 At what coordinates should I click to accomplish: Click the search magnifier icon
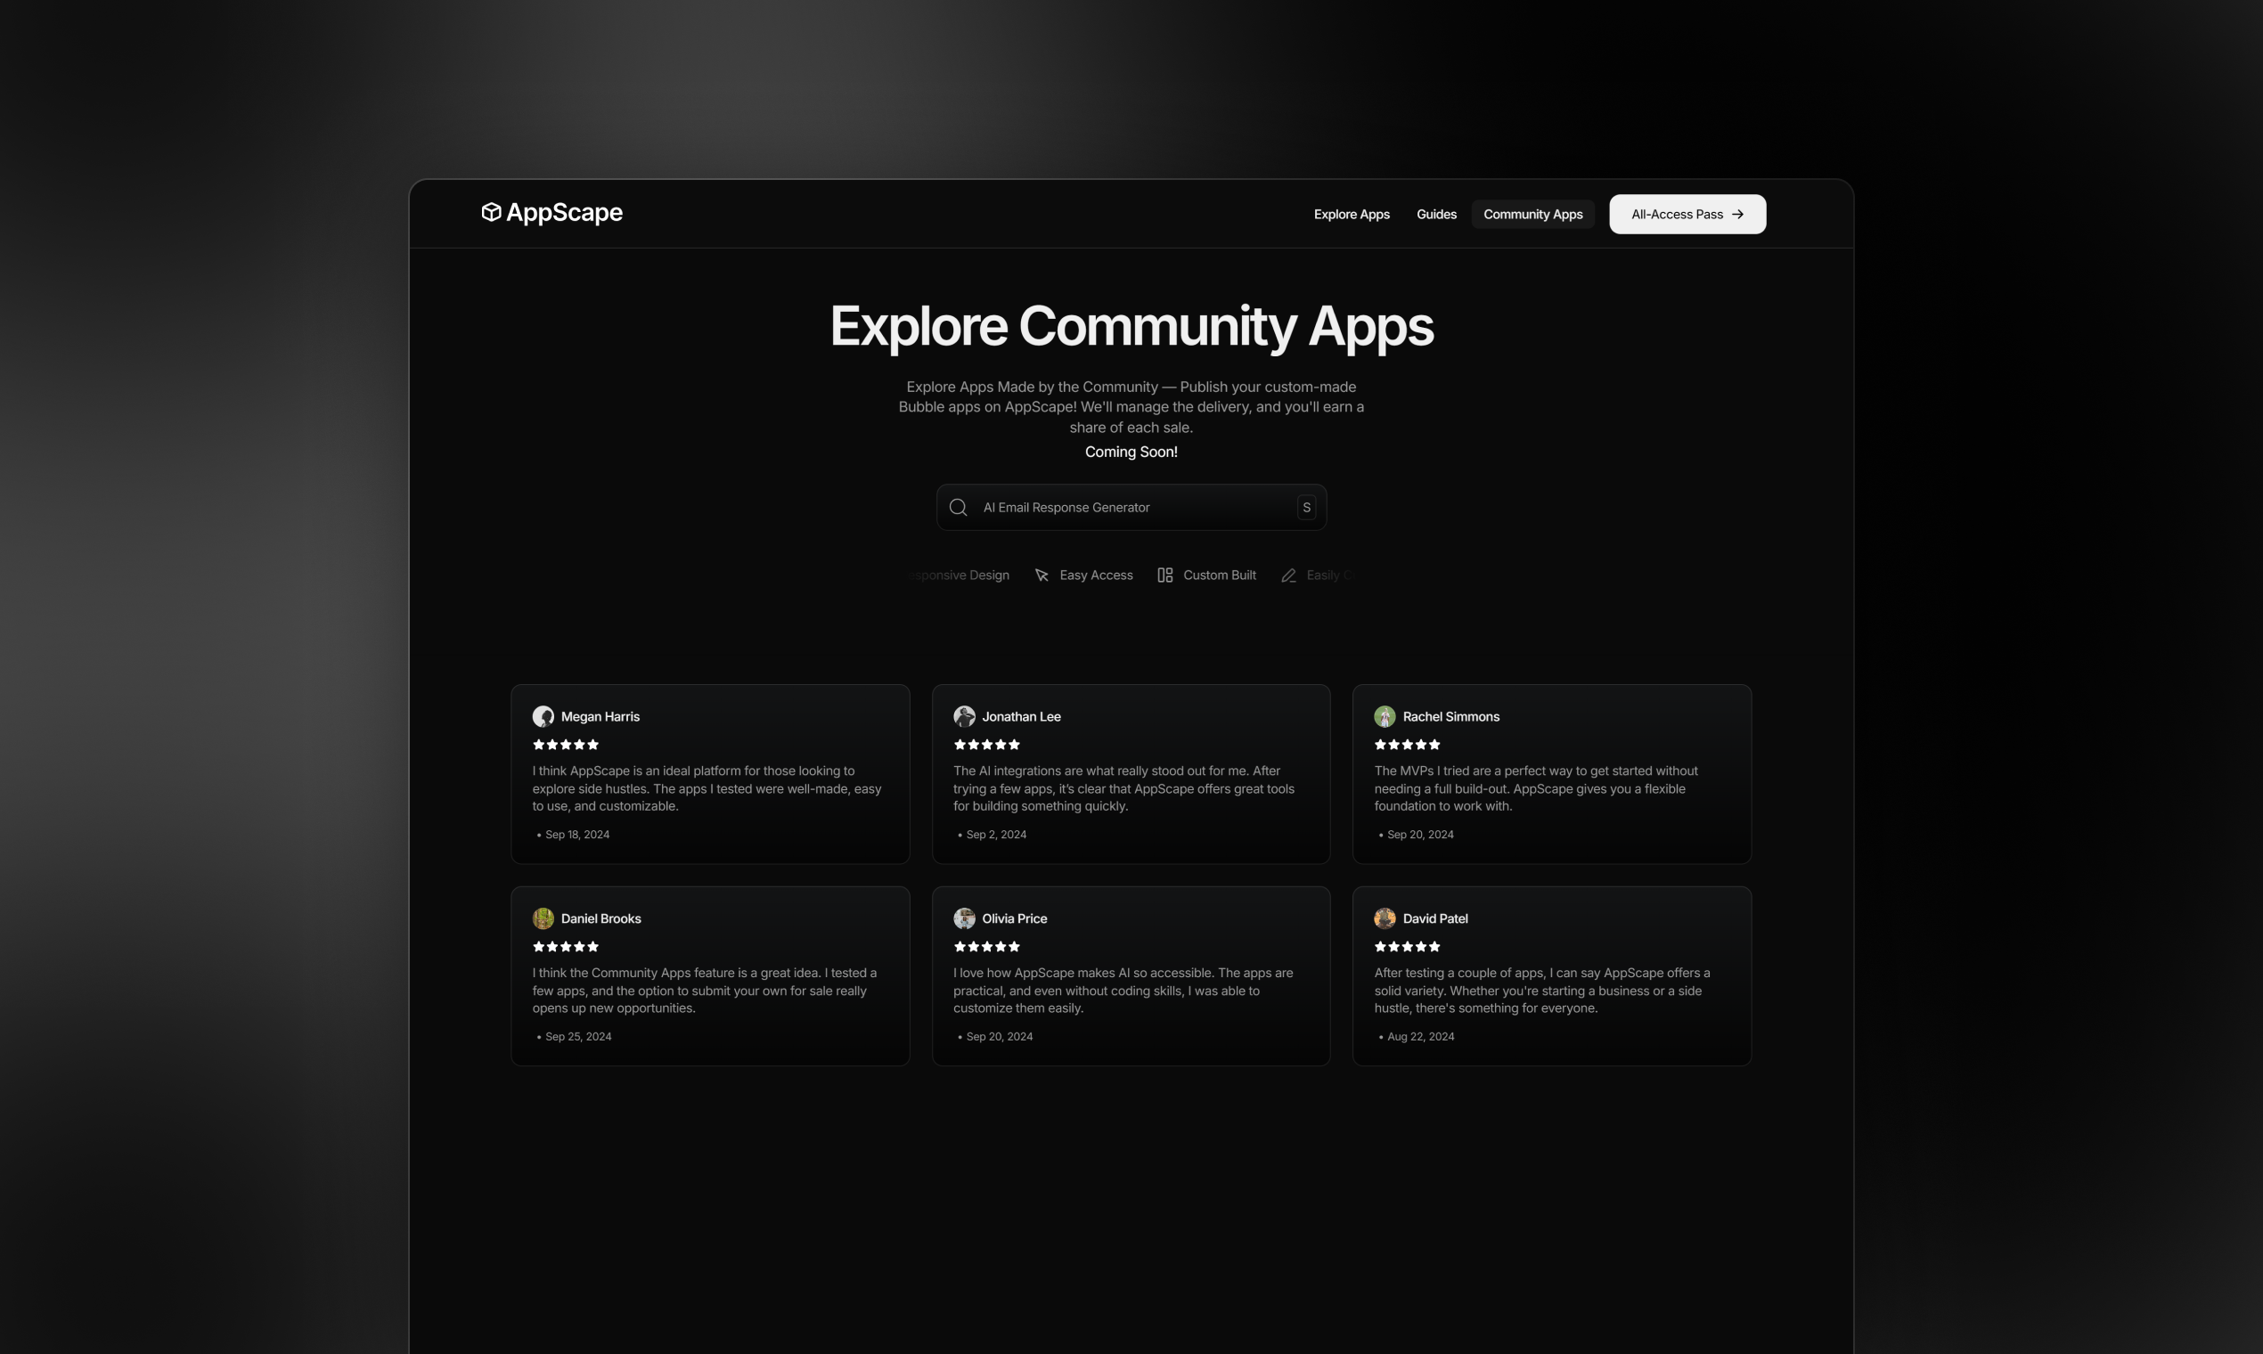958,507
